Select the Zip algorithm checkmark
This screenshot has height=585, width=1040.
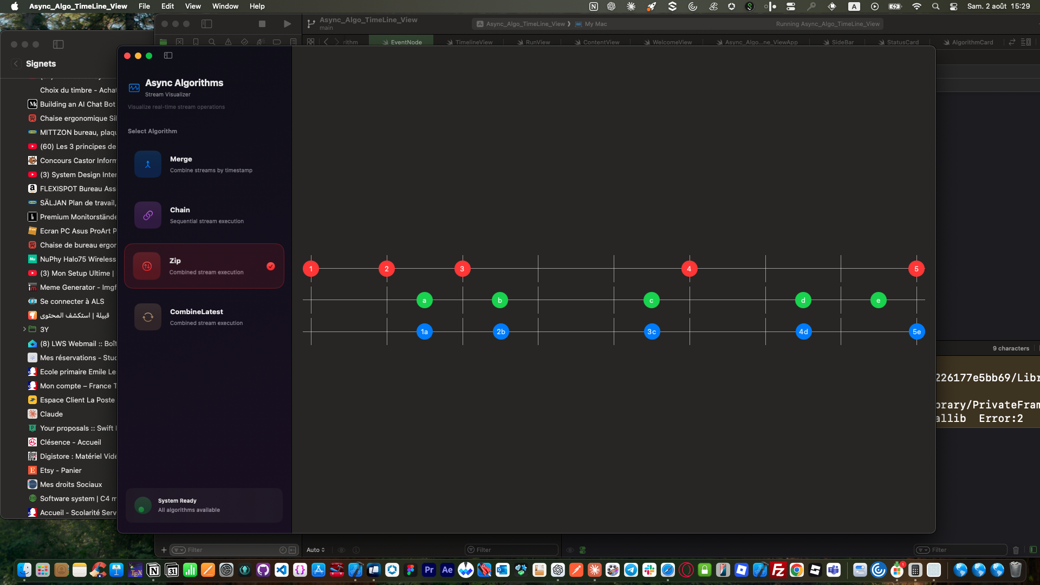pos(270,266)
